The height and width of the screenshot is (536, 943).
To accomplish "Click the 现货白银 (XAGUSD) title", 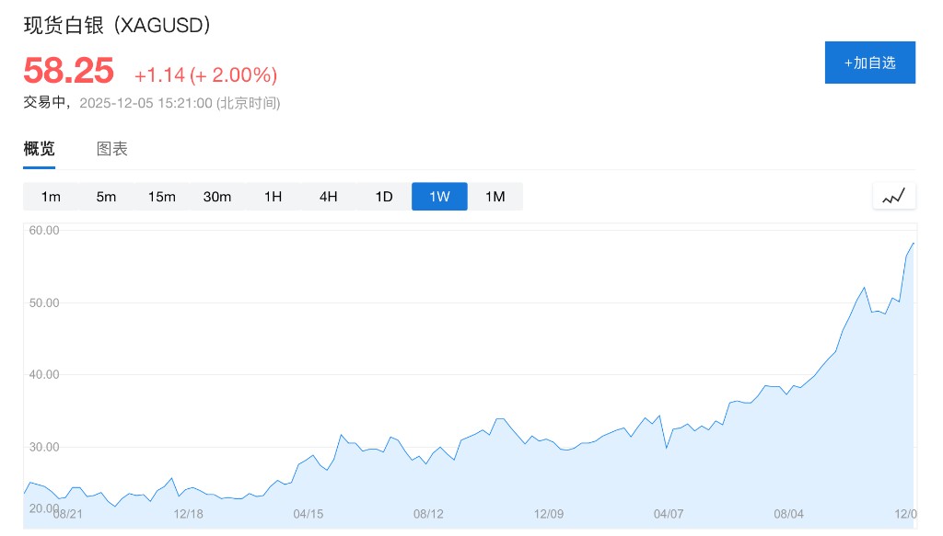I will (118, 25).
